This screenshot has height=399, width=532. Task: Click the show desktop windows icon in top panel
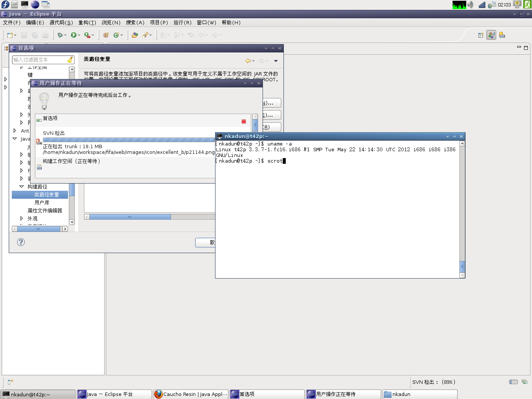46,5
